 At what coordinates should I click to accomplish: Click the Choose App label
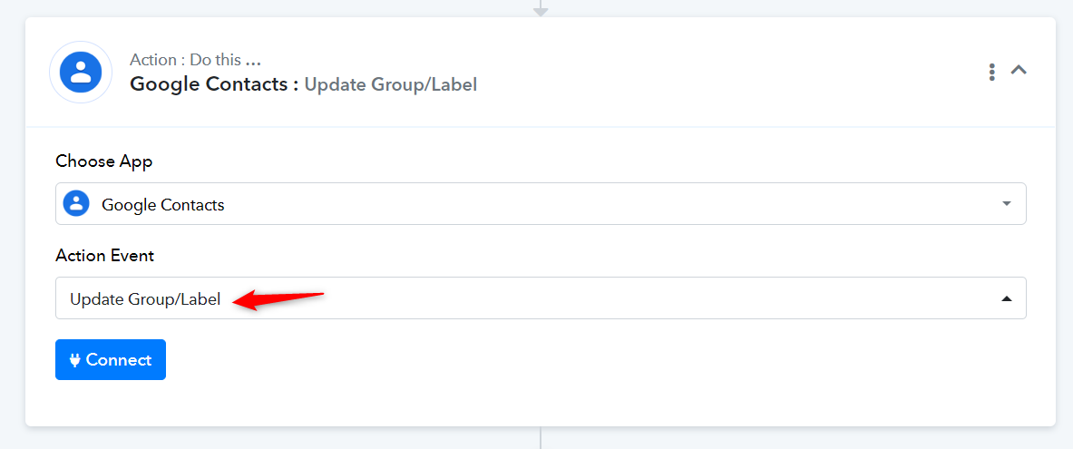(104, 161)
